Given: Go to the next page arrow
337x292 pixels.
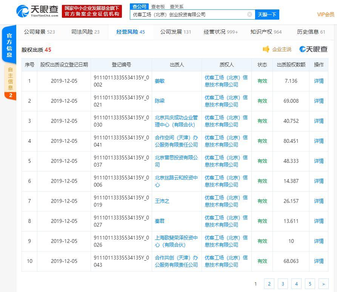Looking at the screenshot, I should point(323,284).
